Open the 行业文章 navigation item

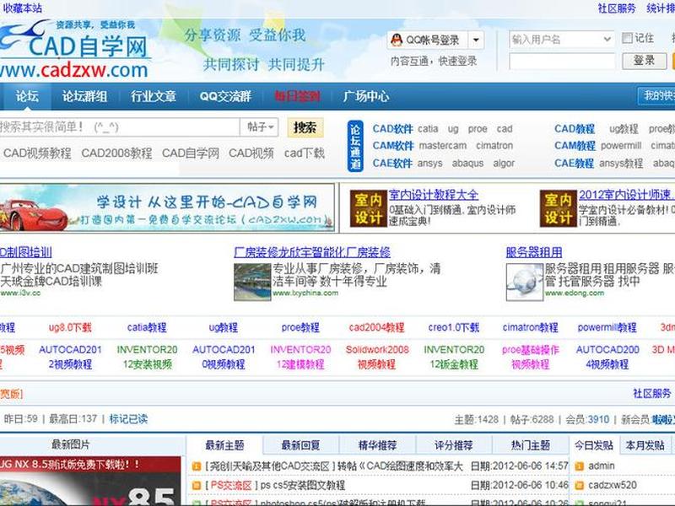(x=154, y=96)
